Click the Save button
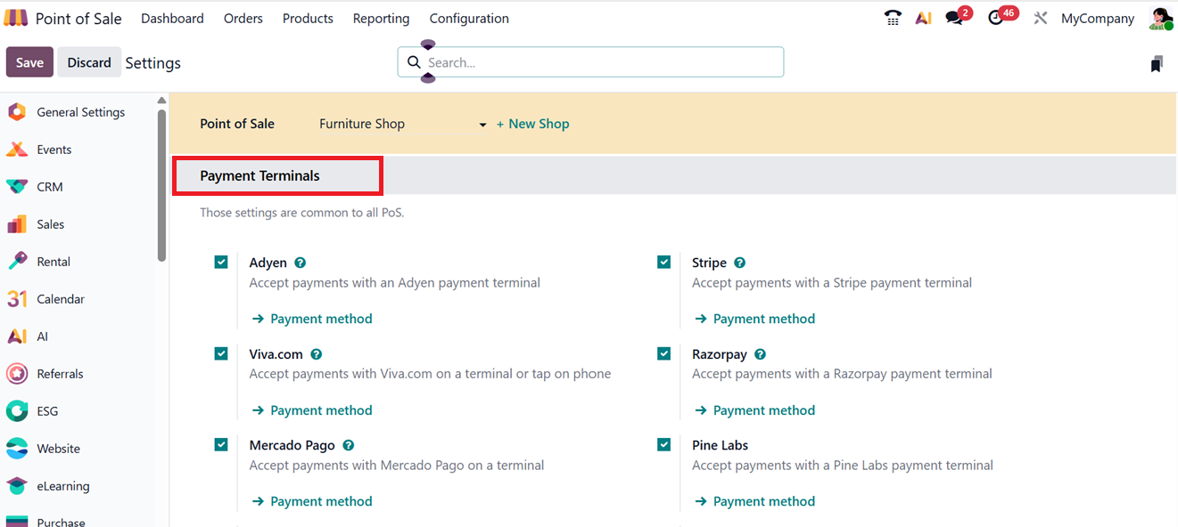The image size is (1178, 527). click(x=29, y=62)
